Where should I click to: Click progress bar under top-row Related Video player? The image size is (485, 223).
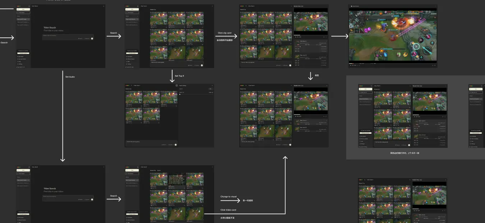[311, 35]
